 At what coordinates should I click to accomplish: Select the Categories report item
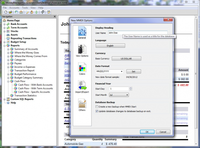pyautogui.click(x=20, y=60)
